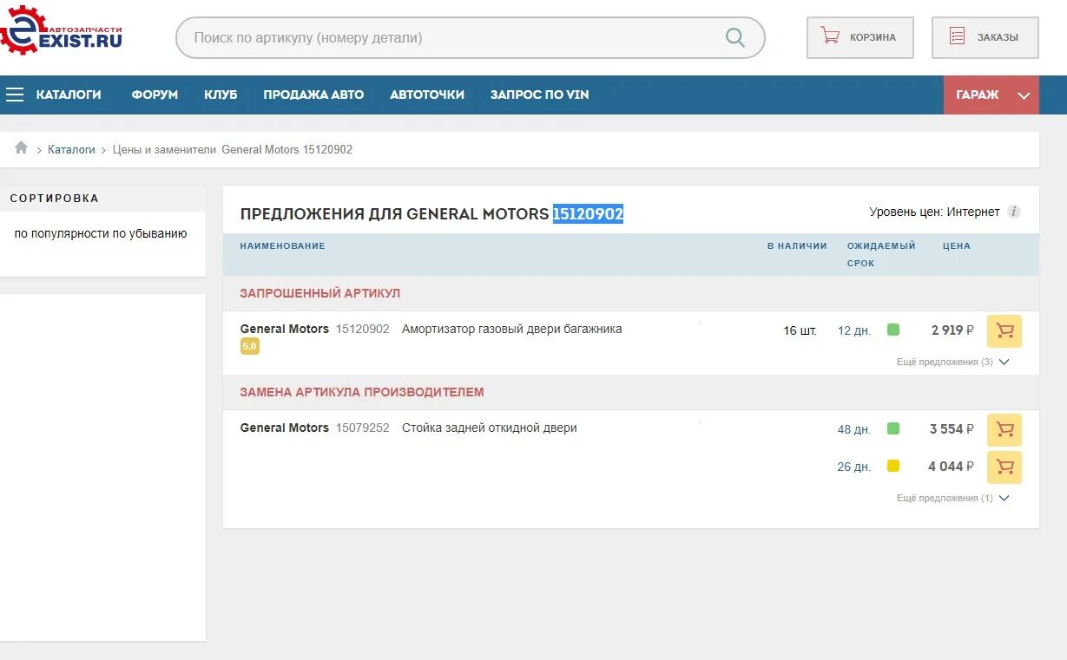Expand Ещё предложения (3)
The height and width of the screenshot is (660, 1067).
click(x=953, y=362)
